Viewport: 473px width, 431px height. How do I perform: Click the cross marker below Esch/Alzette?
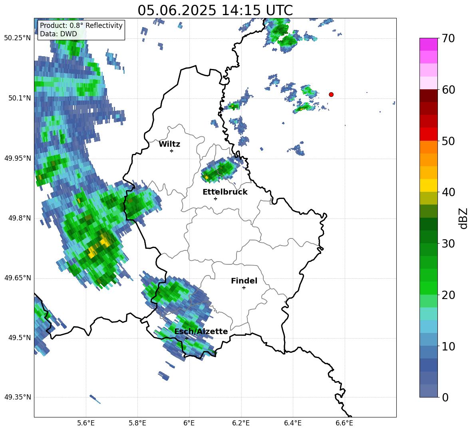187,338
